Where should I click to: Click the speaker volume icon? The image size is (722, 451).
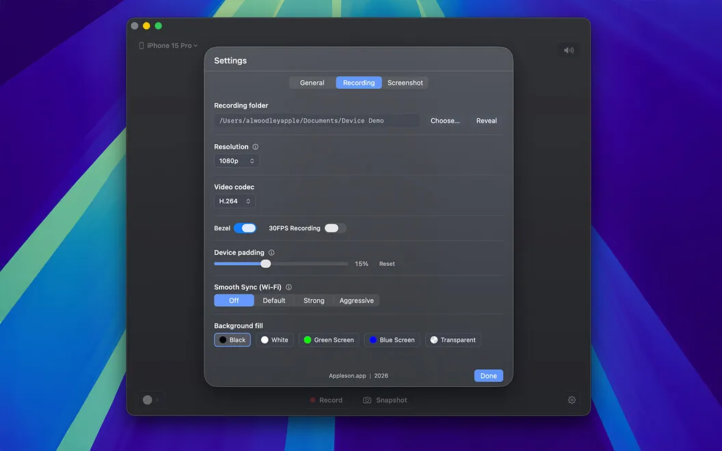[569, 50]
